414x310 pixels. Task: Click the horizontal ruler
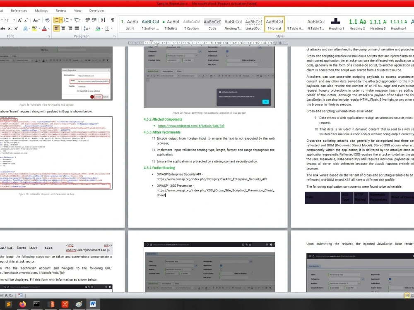pos(207,43)
